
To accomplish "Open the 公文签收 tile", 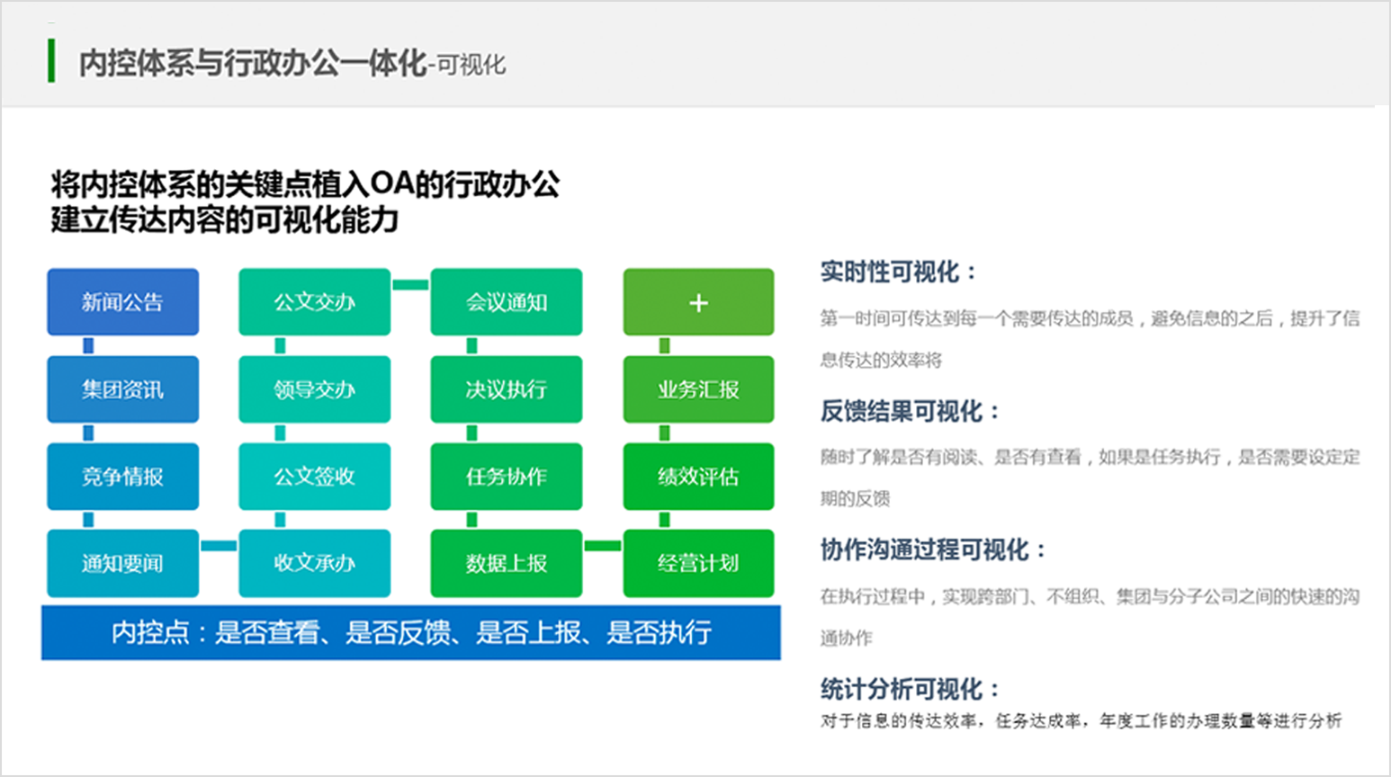I will [314, 477].
